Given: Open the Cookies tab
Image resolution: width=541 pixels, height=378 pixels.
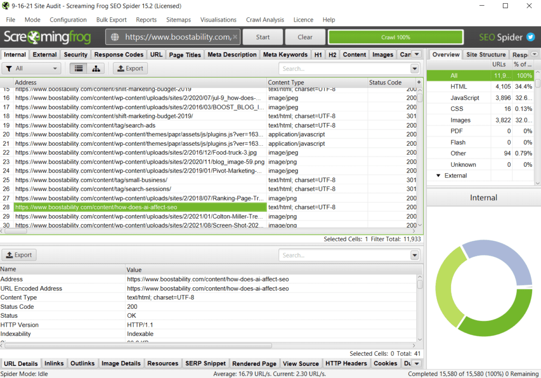Looking at the screenshot, I should click(x=385, y=364).
